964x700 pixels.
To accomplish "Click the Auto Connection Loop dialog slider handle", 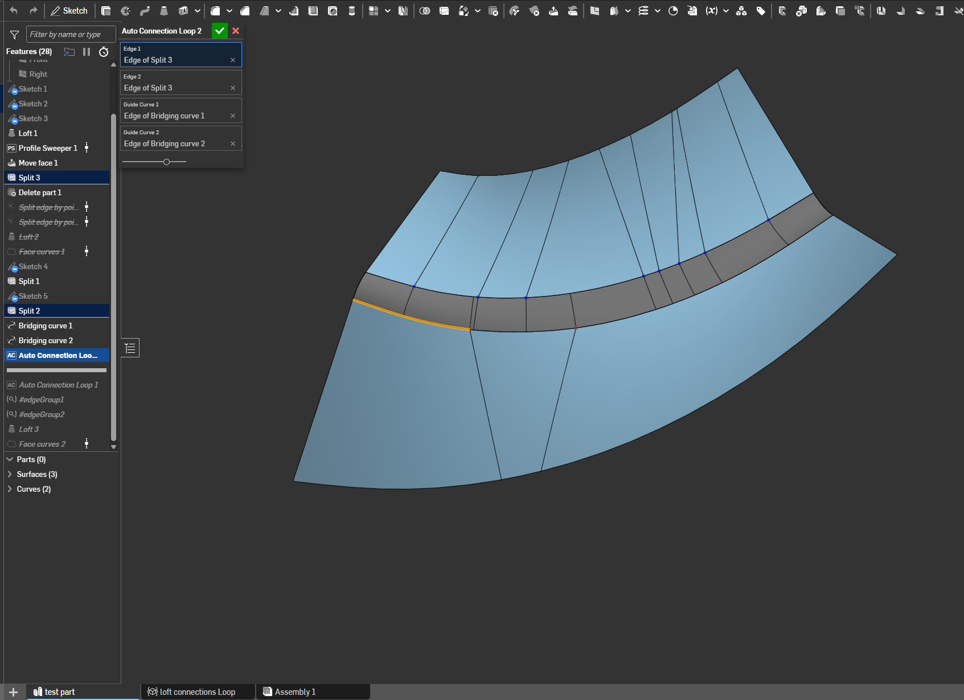I will pyautogui.click(x=166, y=162).
